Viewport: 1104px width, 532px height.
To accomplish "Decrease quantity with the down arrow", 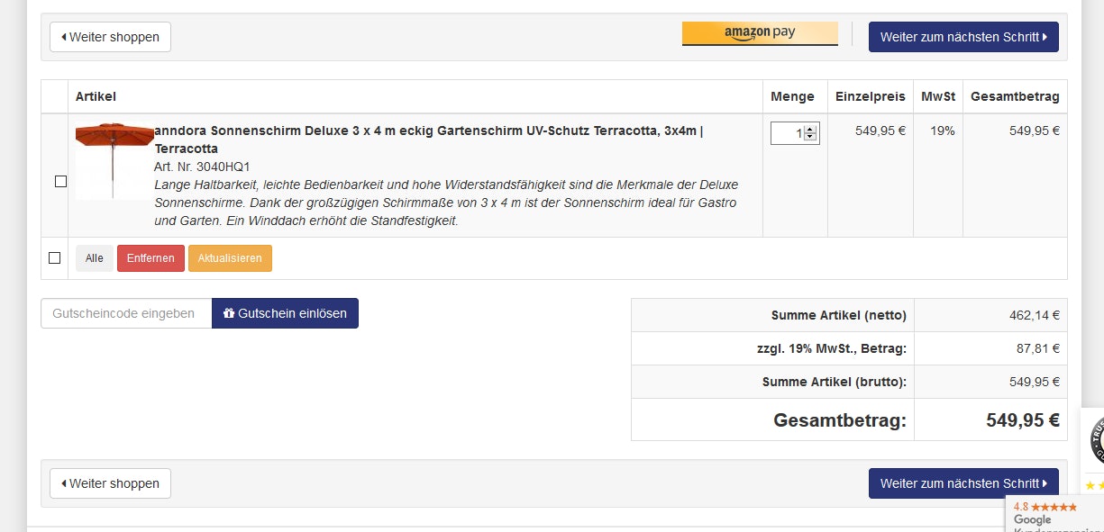I will [810, 138].
